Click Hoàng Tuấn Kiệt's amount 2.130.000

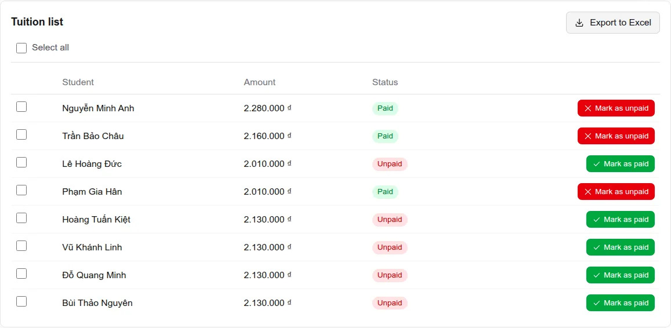pyautogui.click(x=268, y=220)
